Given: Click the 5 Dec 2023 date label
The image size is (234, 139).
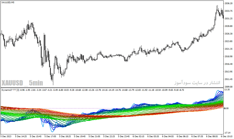Looking at the screenshot, I should point(6,136).
